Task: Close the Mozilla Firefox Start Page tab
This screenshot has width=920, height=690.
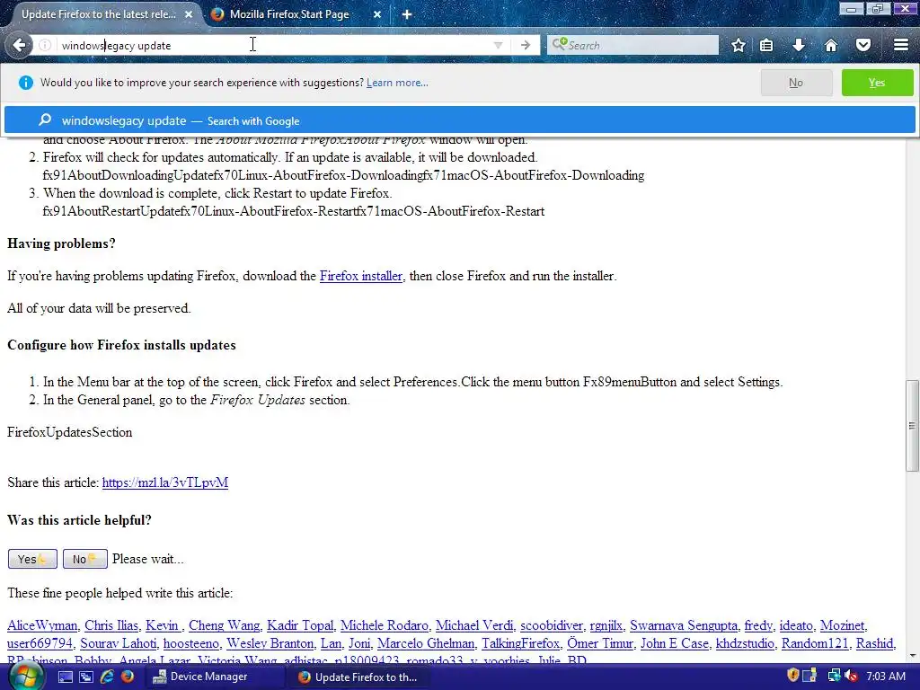Action: coord(377,14)
